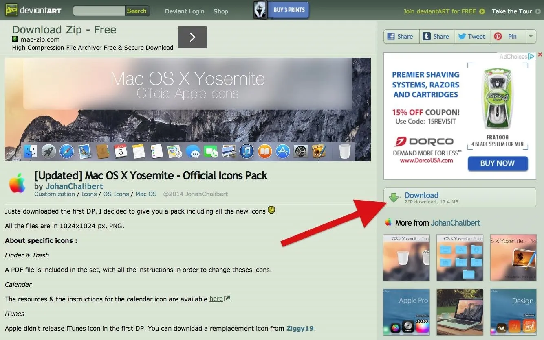
Task: Open JohanChalibert in More from section
Action: pos(456,223)
